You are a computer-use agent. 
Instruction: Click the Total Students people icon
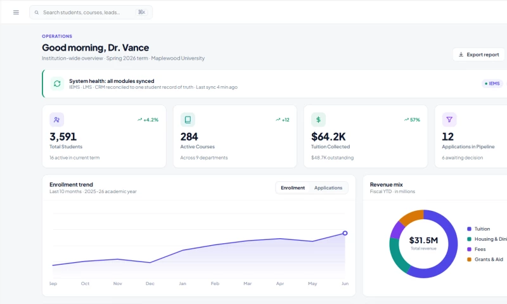[56, 120]
